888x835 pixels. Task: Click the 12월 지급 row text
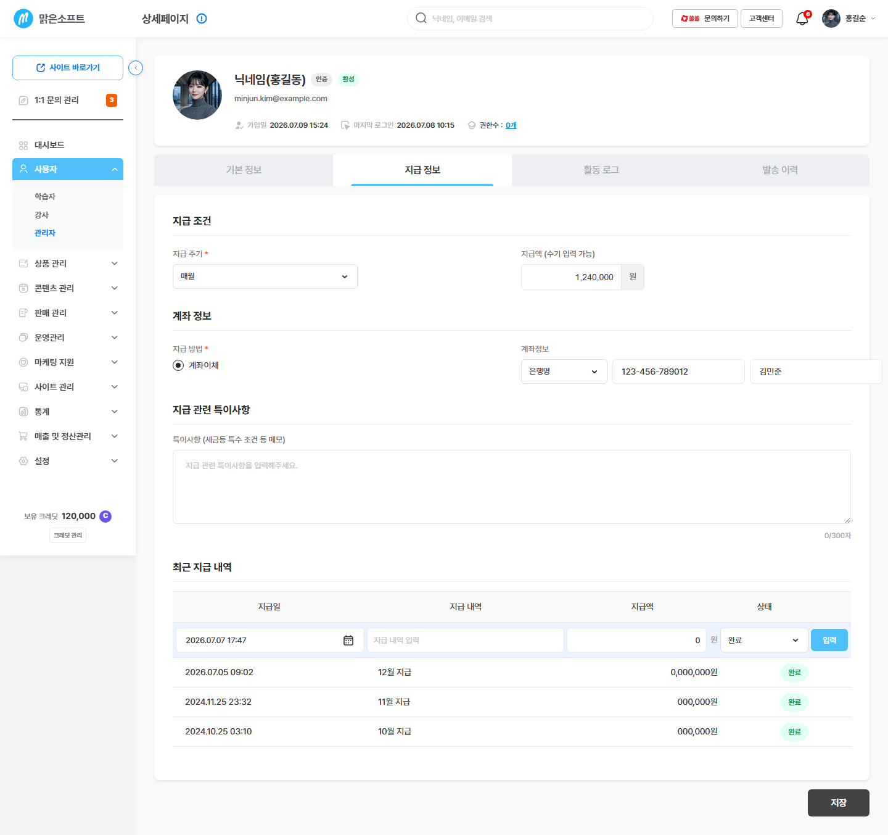(x=395, y=672)
